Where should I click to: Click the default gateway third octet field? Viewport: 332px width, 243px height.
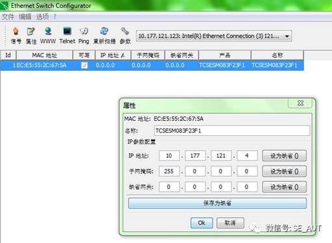pos(221,187)
